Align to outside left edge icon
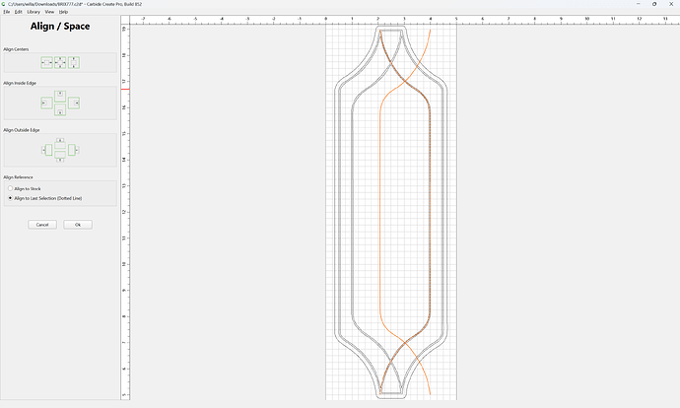The image size is (680, 408). tap(47, 150)
